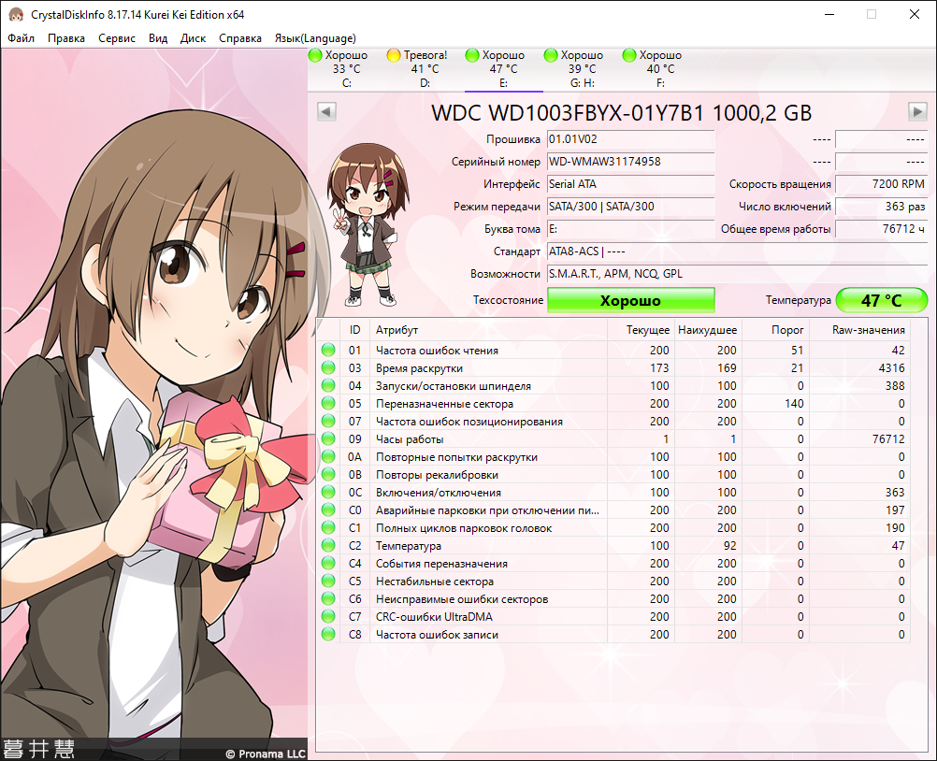The height and width of the screenshot is (761, 937).
Task: Click the CrystalDiskInfo title bar app icon
Action: coord(16,14)
